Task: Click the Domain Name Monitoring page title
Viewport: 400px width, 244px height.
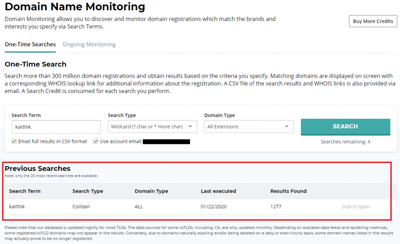Action: tap(75, 7)
